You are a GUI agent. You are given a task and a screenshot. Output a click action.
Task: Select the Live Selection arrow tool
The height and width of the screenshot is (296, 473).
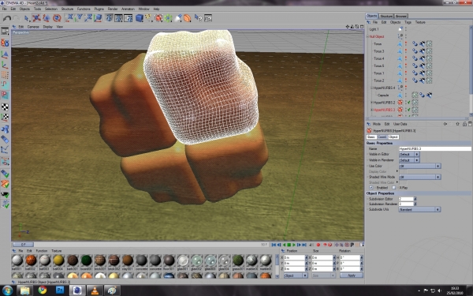[x=27, y=18]
